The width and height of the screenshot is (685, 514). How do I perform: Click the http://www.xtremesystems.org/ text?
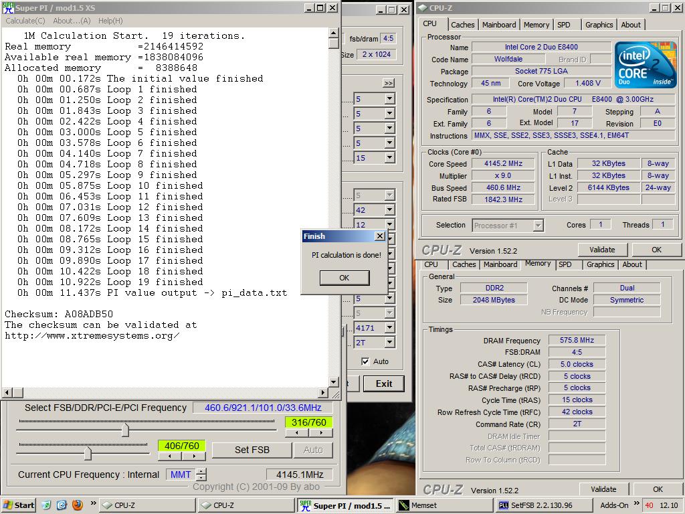pyautogui.click(x=92, y=336)
